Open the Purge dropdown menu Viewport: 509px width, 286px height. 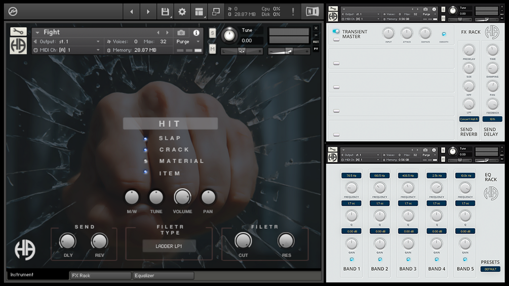click(187, 42)
